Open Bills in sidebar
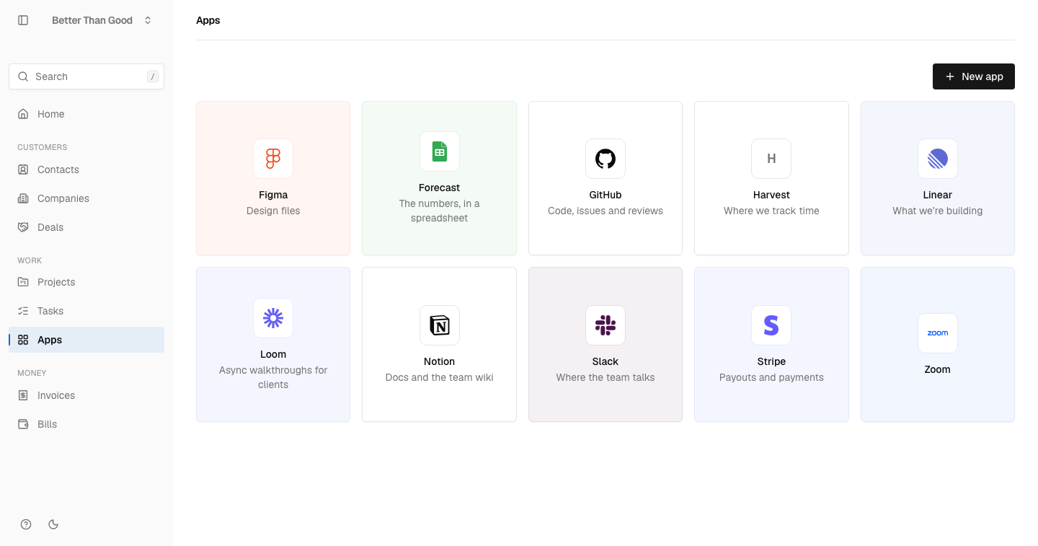1038x546 pixels. click(86, 424)
